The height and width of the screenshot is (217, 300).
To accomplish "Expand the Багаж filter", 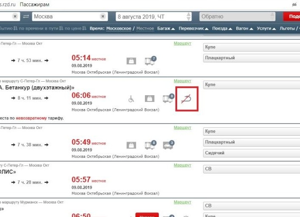I will click(x=166, y=28).
